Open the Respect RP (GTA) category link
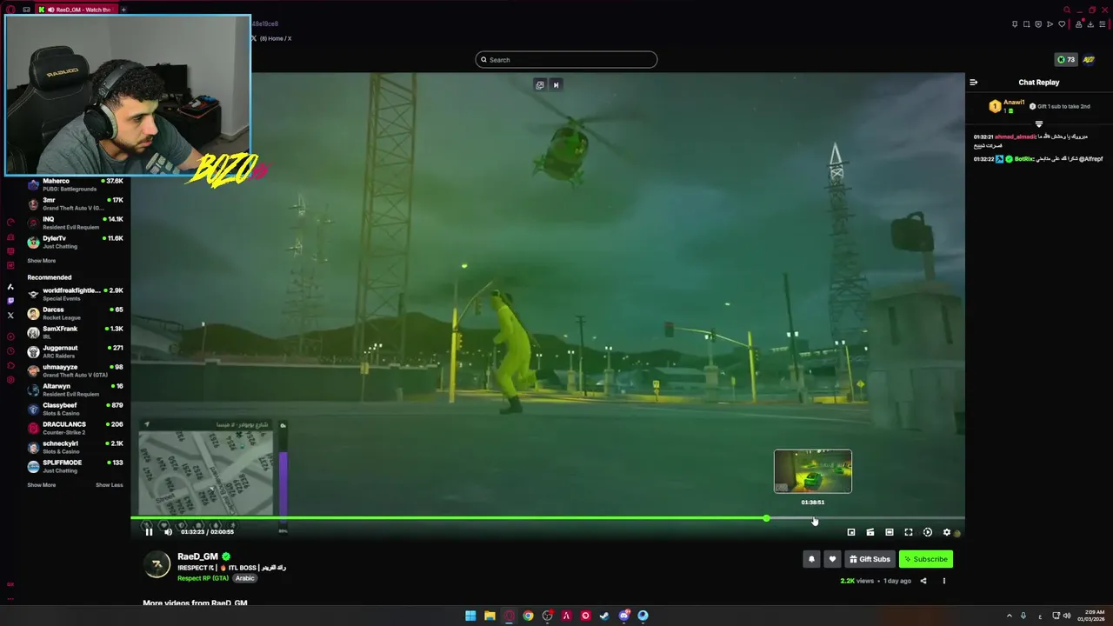This screenshot has height=626, width=1113. click(x=203, y=578)
